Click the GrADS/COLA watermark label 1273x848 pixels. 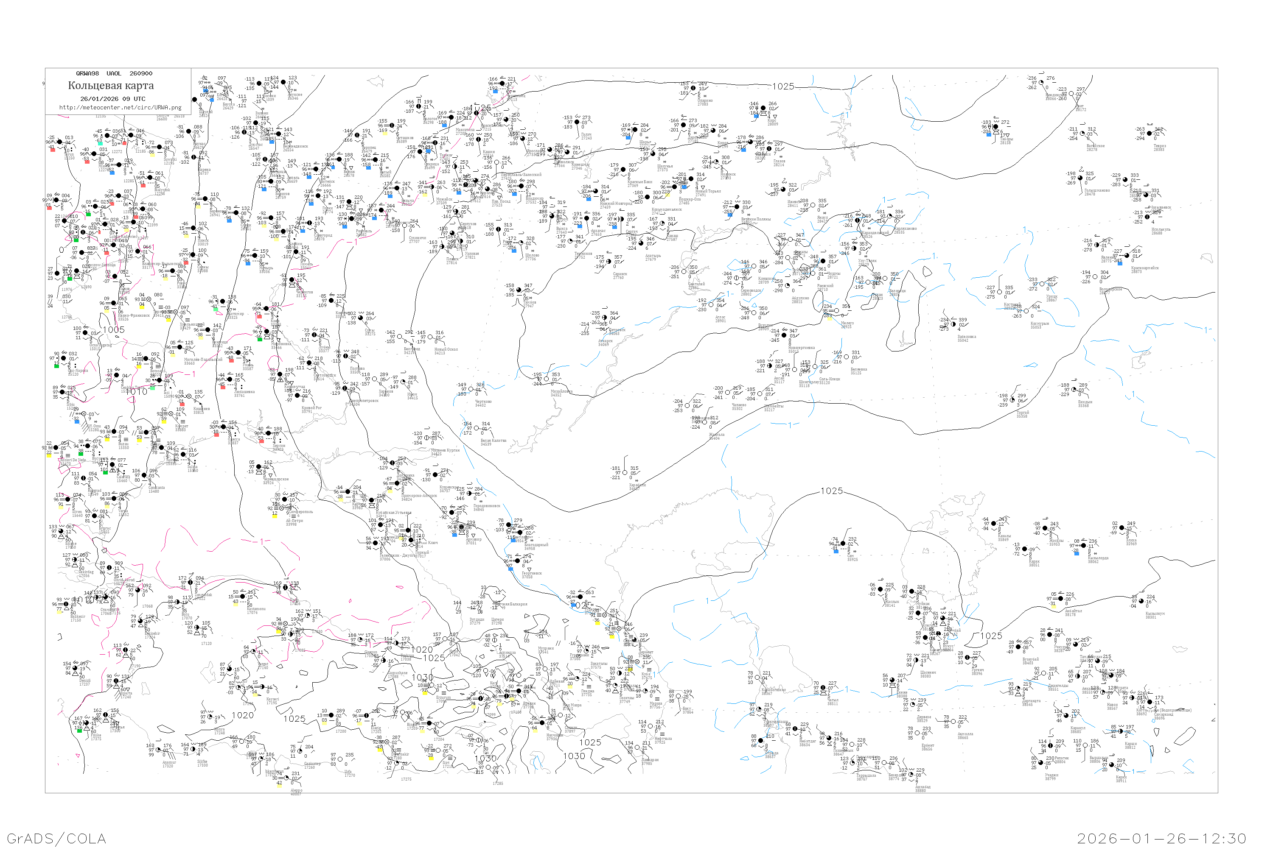tap(56, 838)
